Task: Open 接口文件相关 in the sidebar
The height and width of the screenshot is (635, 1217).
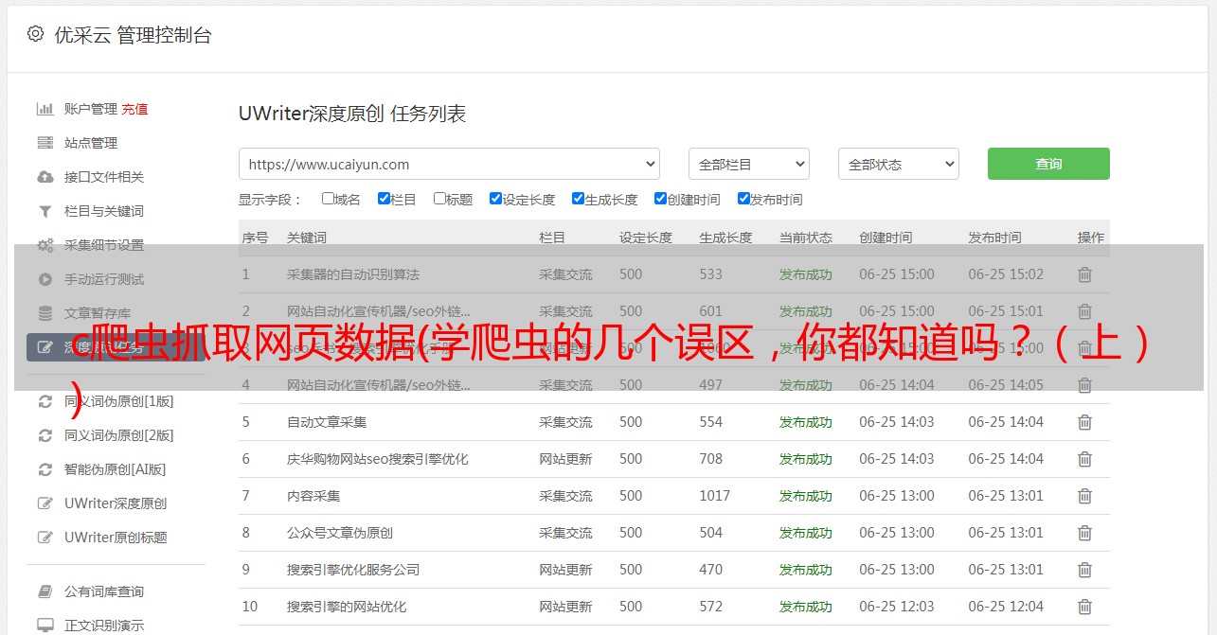Action: [x=104, y=177]
